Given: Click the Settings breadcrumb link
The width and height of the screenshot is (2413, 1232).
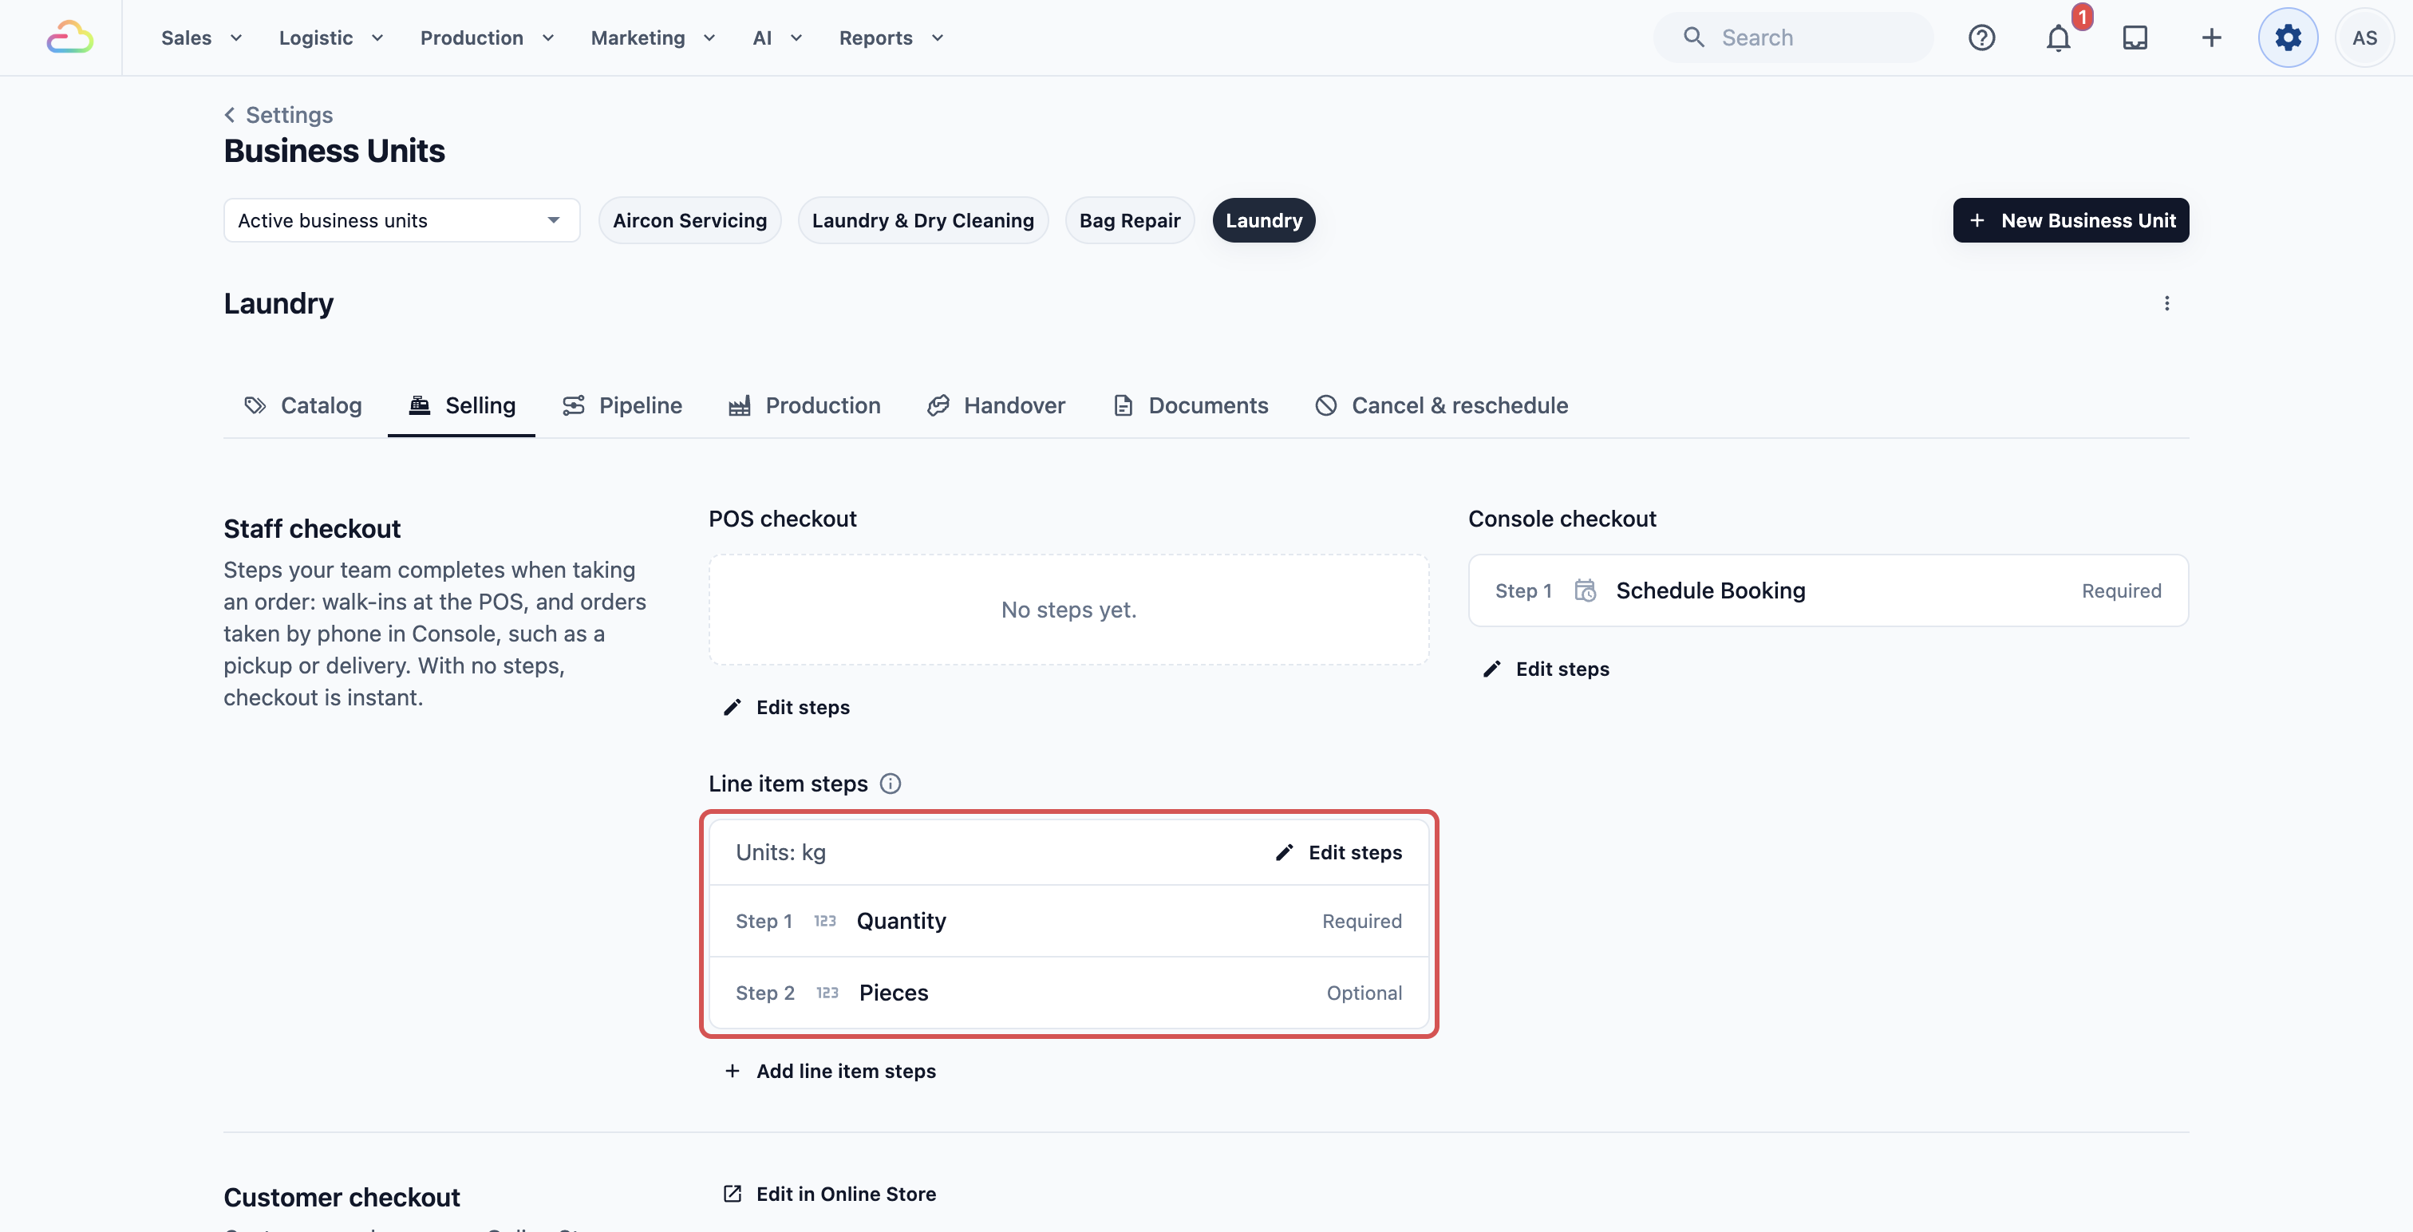Looking at the screenshot, I should click(289, 114).
